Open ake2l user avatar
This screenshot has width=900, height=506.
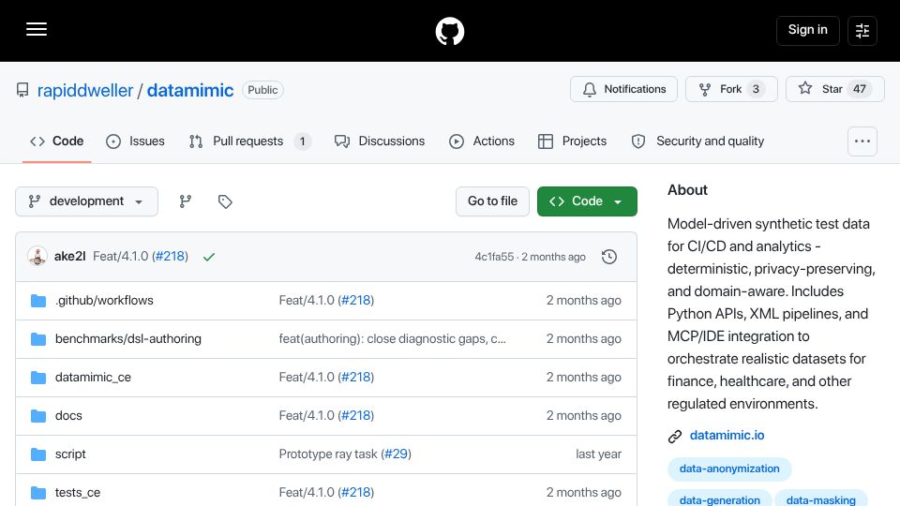(37, 257)
